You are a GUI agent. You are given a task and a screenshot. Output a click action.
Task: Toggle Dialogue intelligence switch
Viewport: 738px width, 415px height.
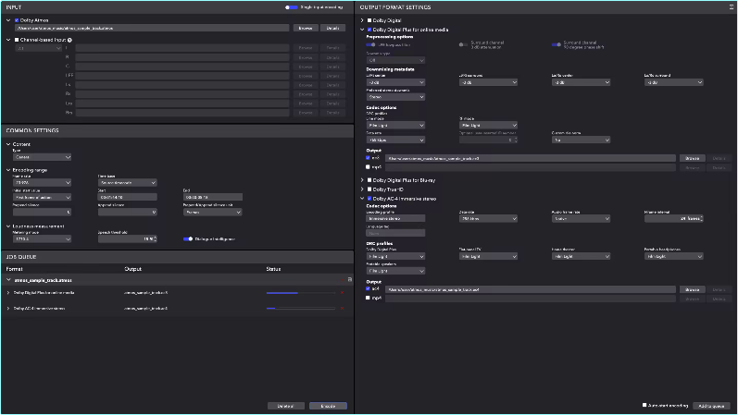188,238
